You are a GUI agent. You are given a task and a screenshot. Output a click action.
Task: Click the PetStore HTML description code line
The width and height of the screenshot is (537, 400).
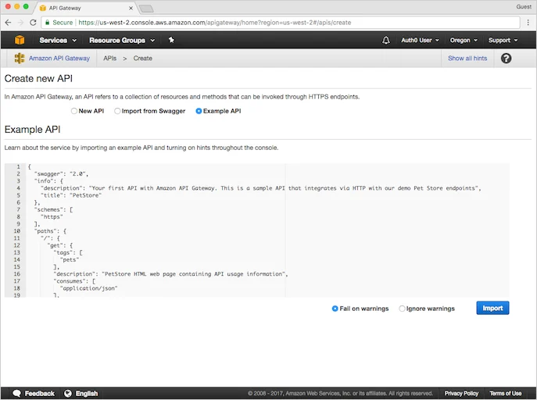point(170,274)
